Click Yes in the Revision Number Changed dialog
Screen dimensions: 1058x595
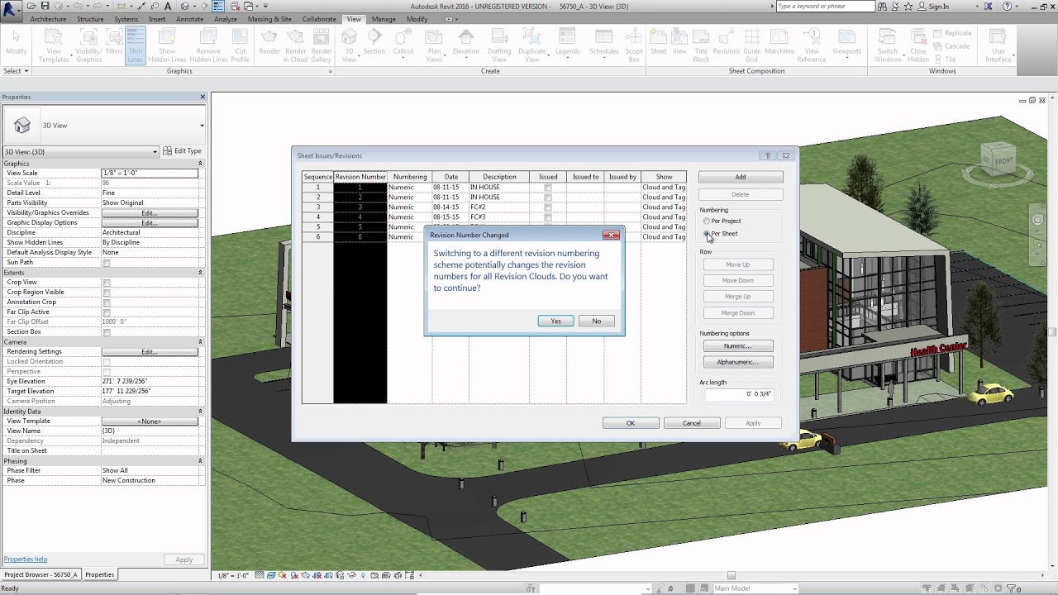555,321
